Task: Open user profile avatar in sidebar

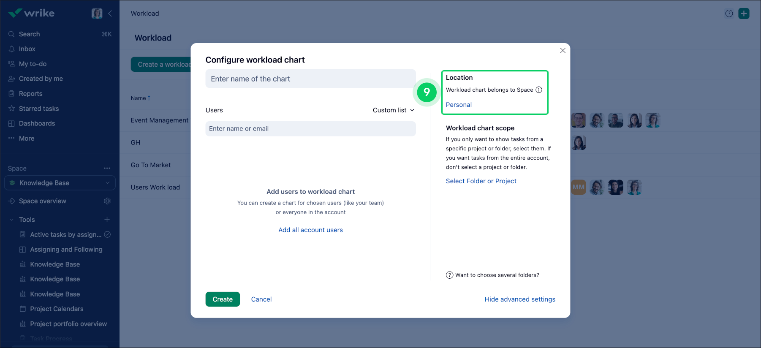Action: click(97, 14)
